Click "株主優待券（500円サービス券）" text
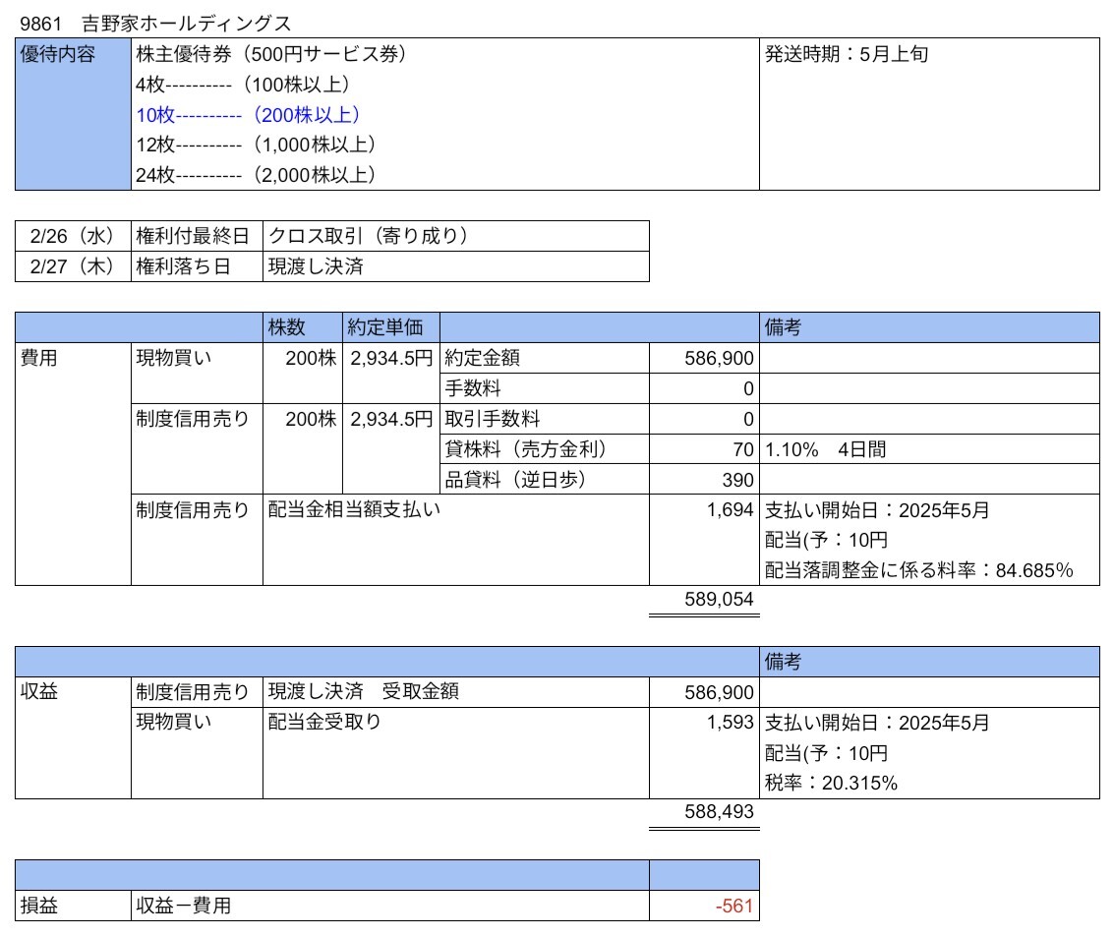This screenshot has height=937, width=1113. (x=271, y=54)
